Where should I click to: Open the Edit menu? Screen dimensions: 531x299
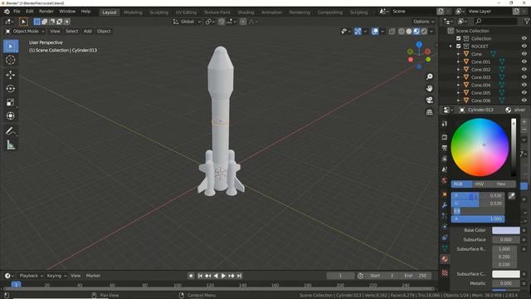click(30, 11)
